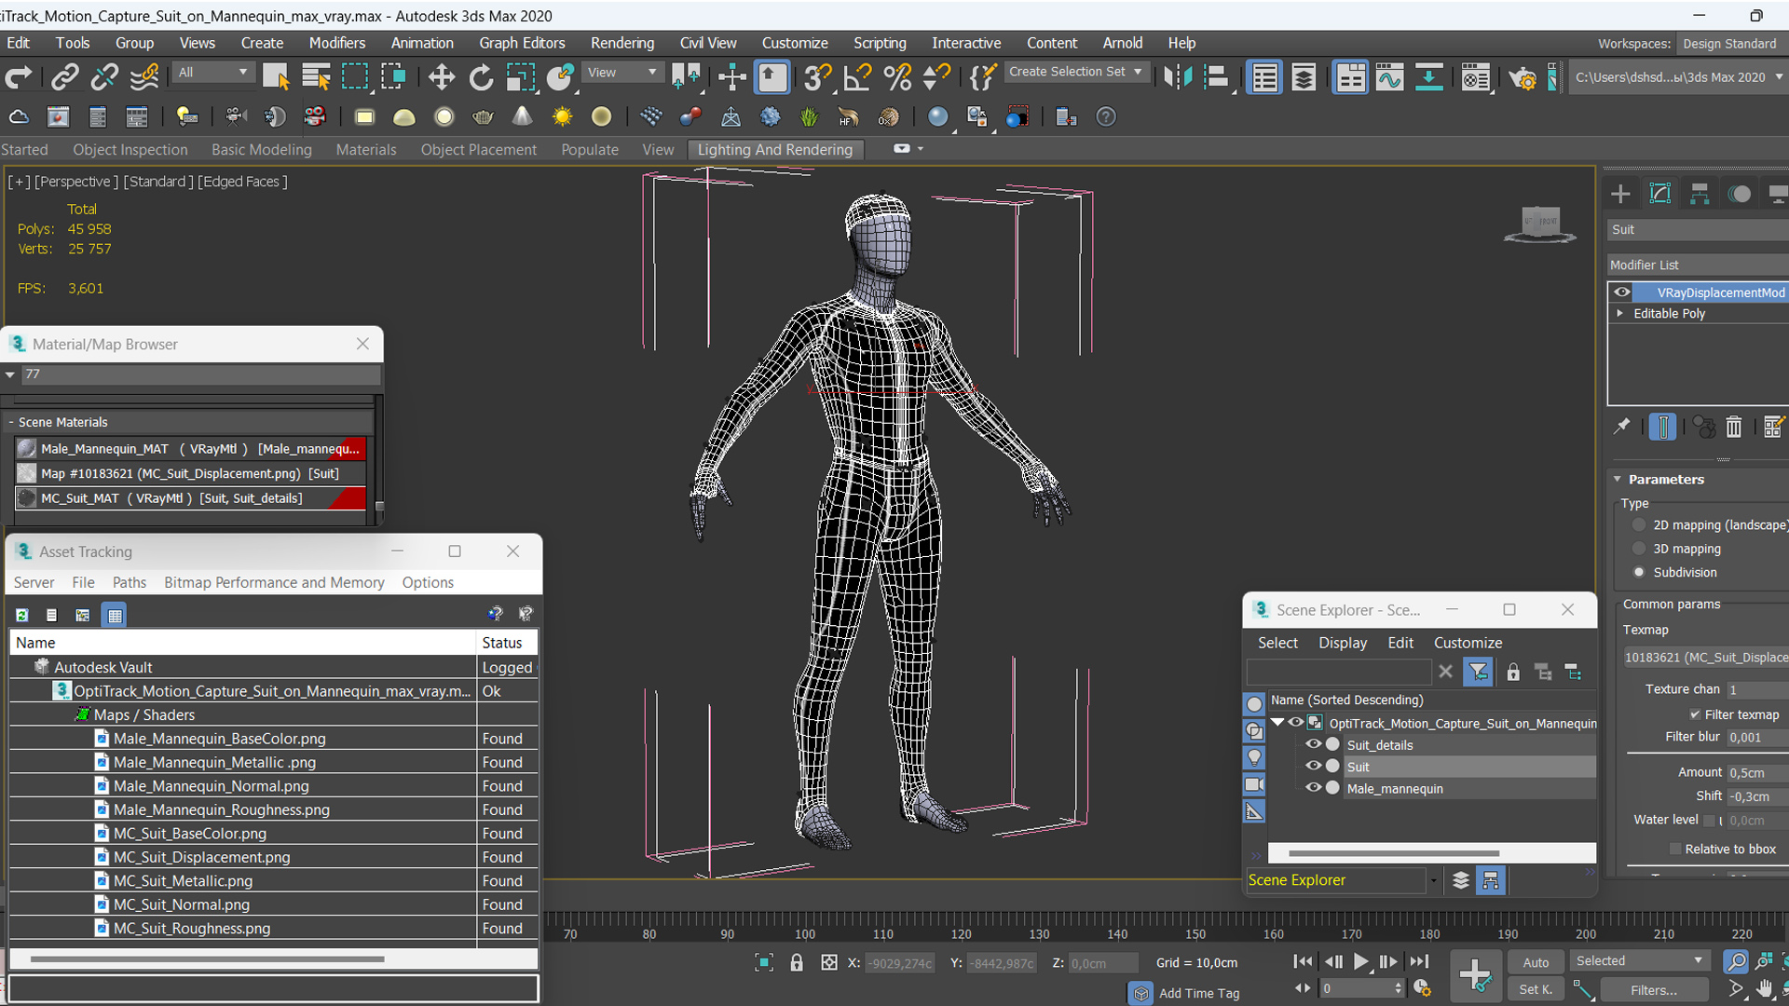Open the reference coordinate View dropdown
Viewport: 1789px width, 1006px height.
622,72
